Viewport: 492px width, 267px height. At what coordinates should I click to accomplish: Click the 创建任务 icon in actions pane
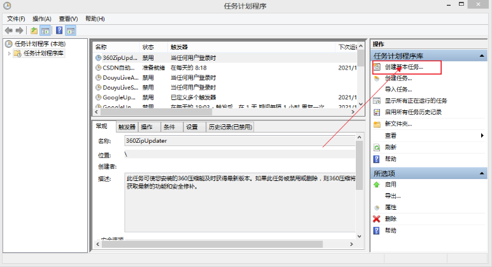click(x=377, y=78)
